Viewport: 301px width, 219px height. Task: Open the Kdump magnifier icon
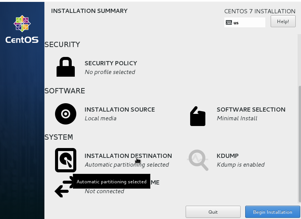pyautogui.click(x=198, y=160)
